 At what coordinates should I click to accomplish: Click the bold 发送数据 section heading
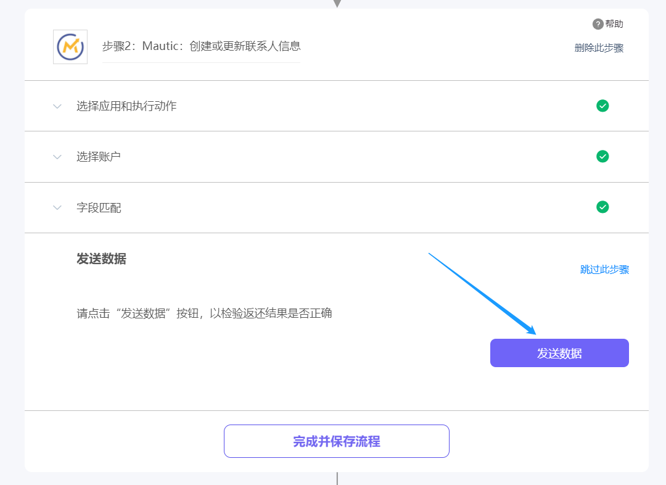(102, 259)
